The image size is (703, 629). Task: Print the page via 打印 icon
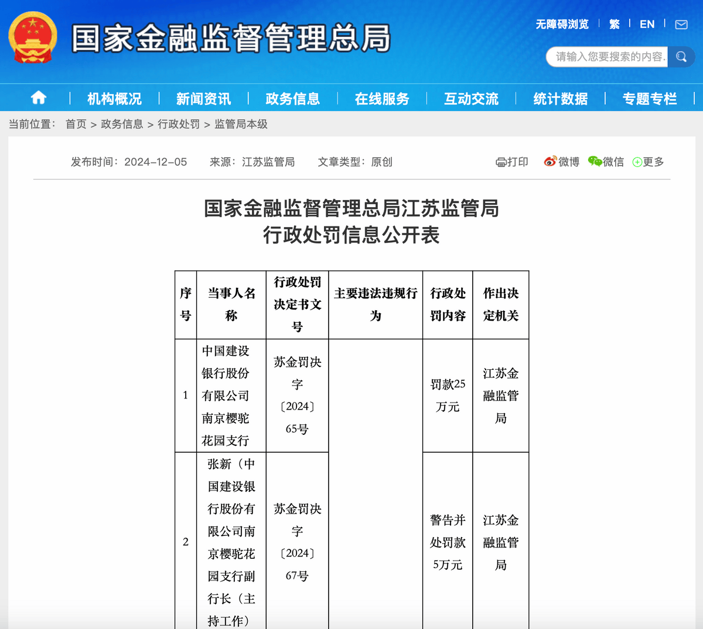click(512, 162)
